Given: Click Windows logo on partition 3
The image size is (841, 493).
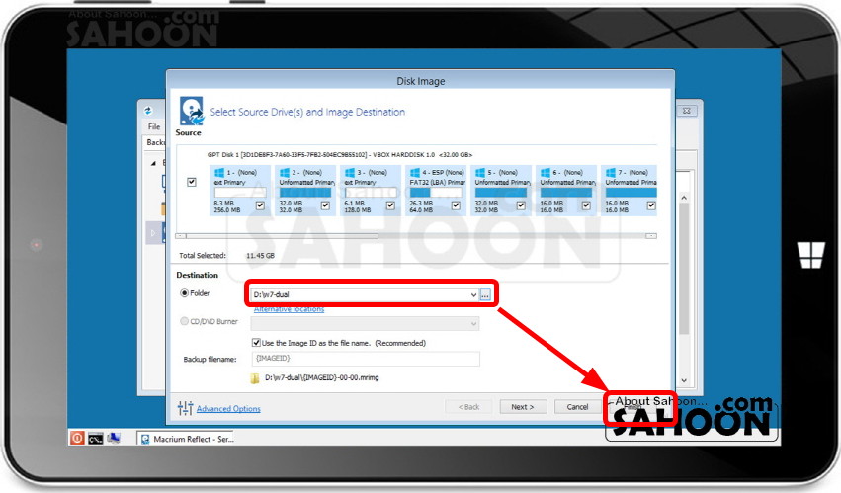Looking at the screenshot, I should (x=350, y=172).
